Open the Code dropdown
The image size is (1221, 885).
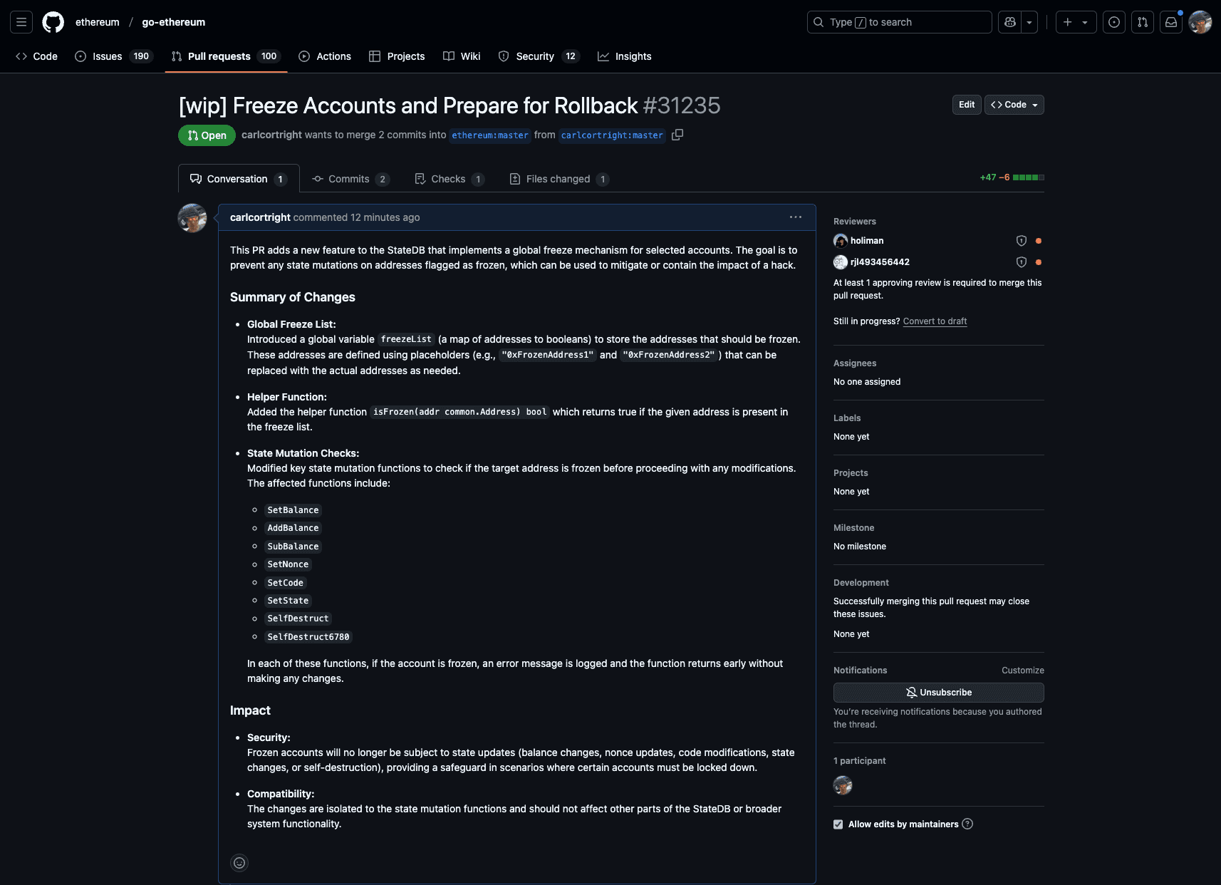1013,105
